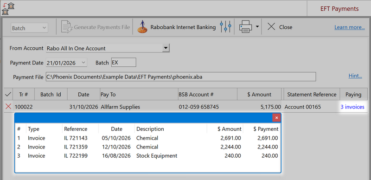Open the payment settings sliders icon
Screen dimensions: 371x180
pos(225,27)
